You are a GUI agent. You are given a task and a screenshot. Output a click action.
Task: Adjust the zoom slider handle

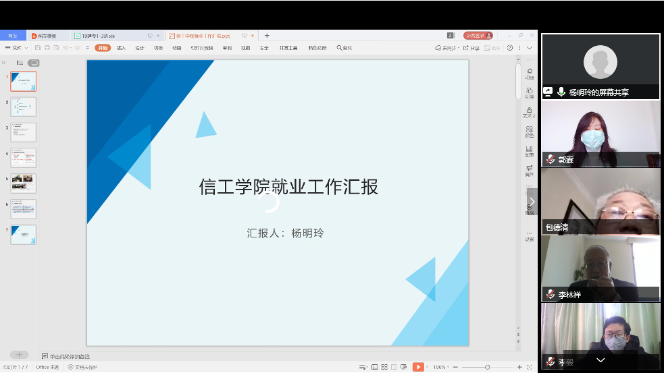tap(488, 367)
